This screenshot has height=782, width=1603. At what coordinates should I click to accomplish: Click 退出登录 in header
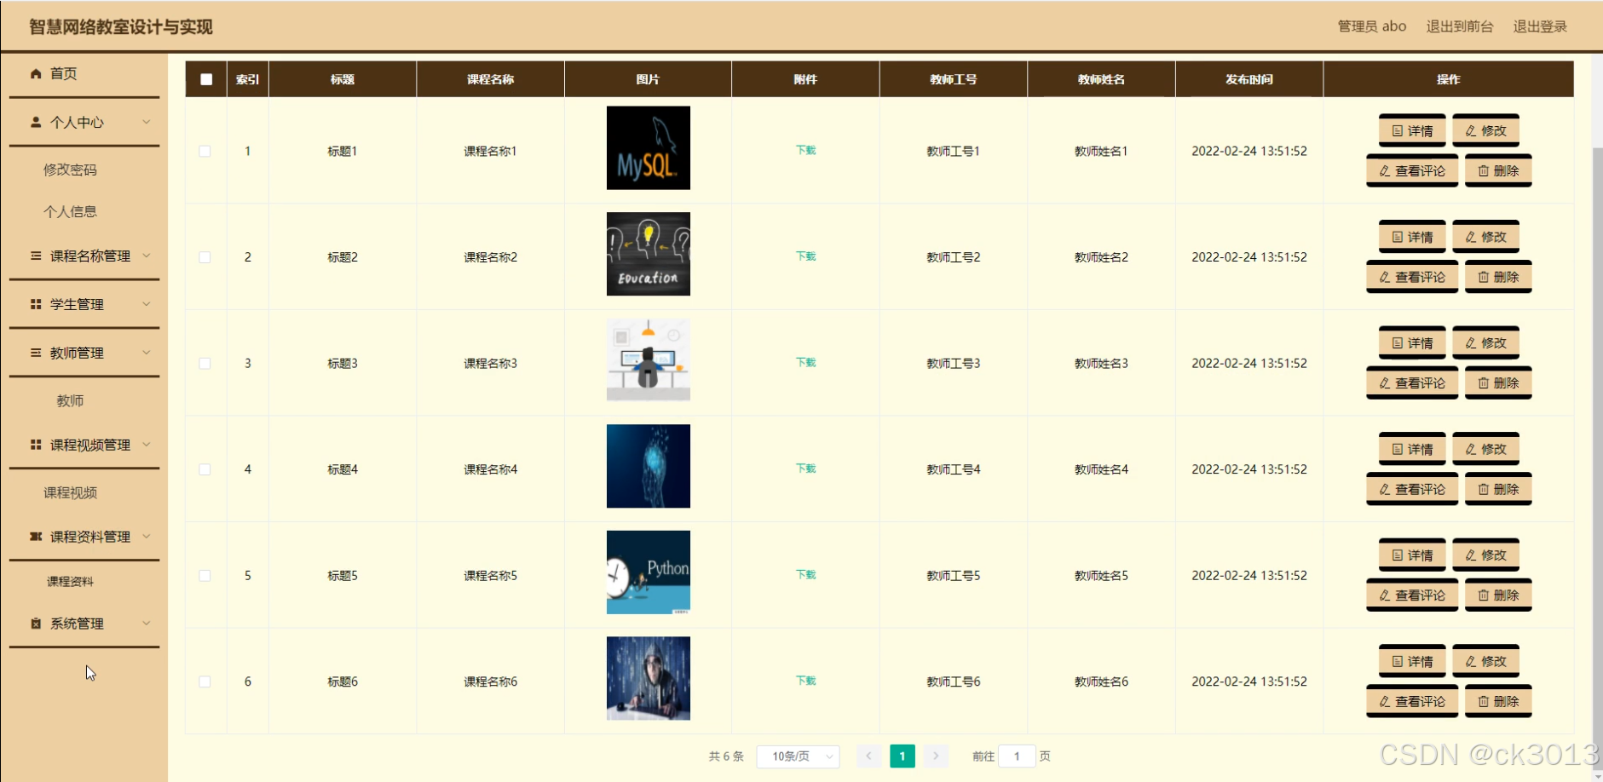pos(1540,26)
